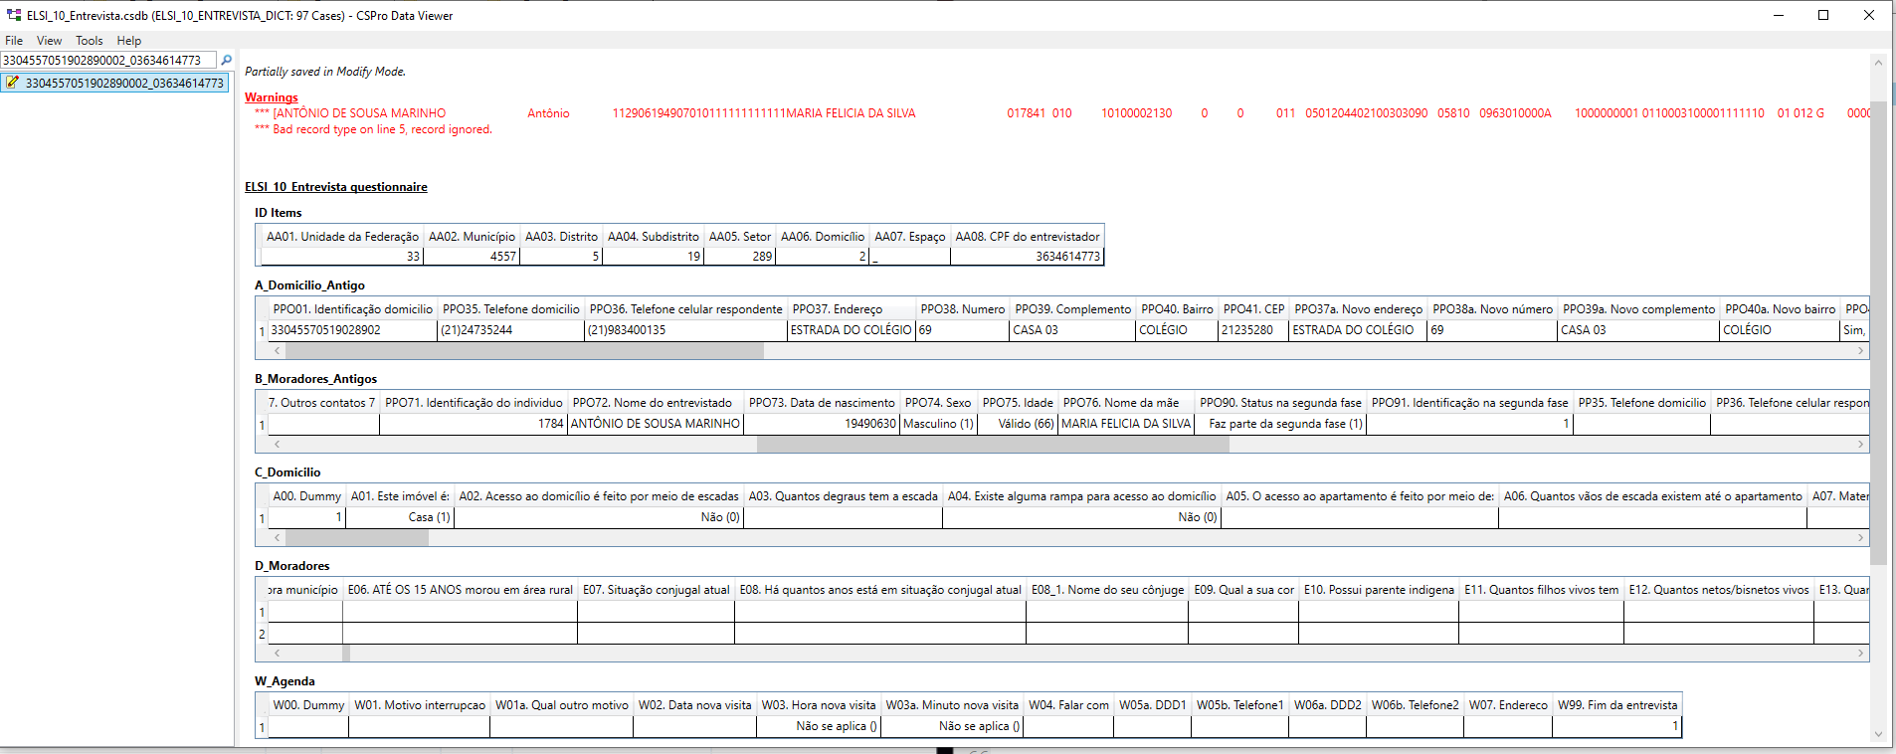Click the PPO71 value 1784 cell
Viewport: 1896px width, 754px height.
point(474,424)
